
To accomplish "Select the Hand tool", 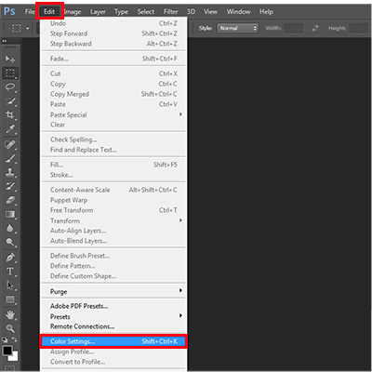I will (x=10, y=315).
